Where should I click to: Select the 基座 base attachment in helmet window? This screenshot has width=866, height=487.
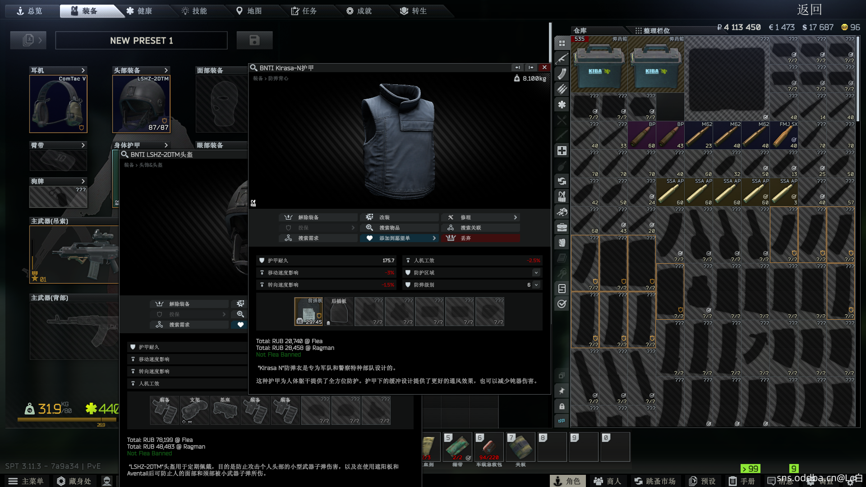225,410
